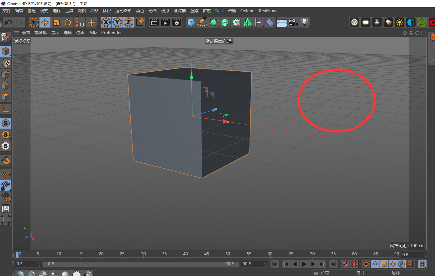Open the 显示 viewport menu

click(x=55, y=33)
